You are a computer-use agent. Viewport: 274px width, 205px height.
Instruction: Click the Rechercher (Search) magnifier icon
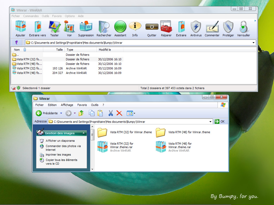pos(104,27)
